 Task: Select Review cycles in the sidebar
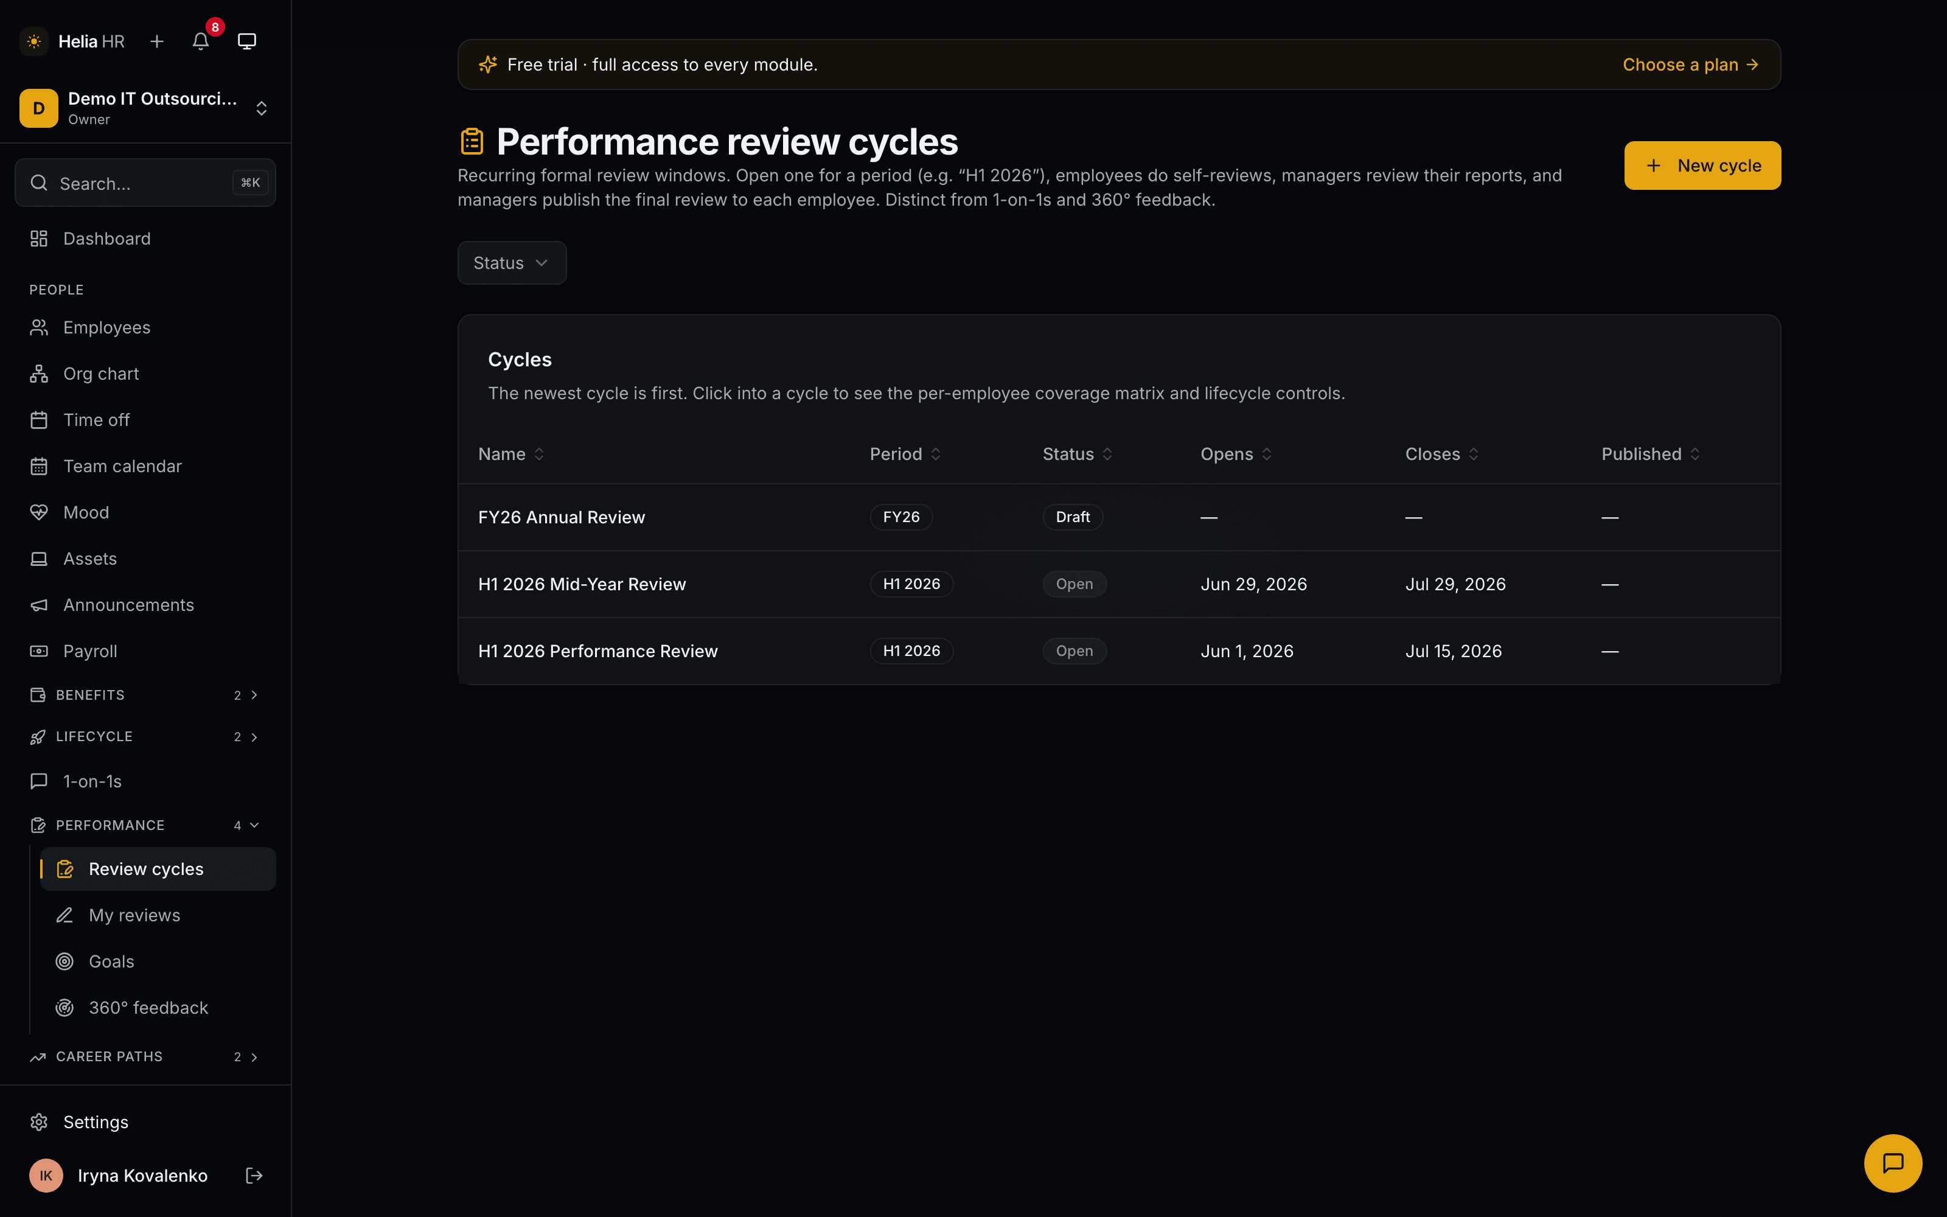pos(158,870)
